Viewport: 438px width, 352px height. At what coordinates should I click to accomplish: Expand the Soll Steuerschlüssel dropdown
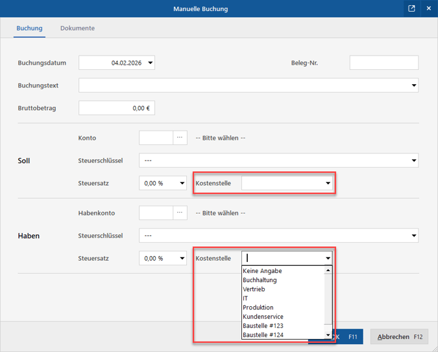(414, 161)
